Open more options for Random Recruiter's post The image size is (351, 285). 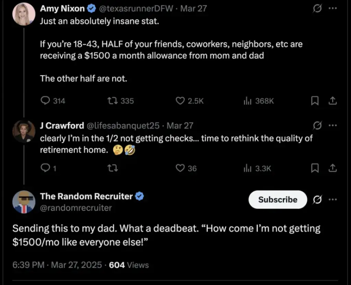click(332, 200)
